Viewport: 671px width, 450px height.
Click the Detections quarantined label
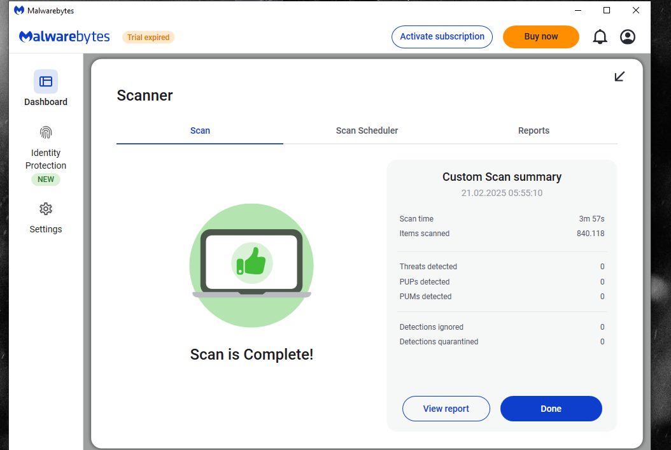point(439,342)
